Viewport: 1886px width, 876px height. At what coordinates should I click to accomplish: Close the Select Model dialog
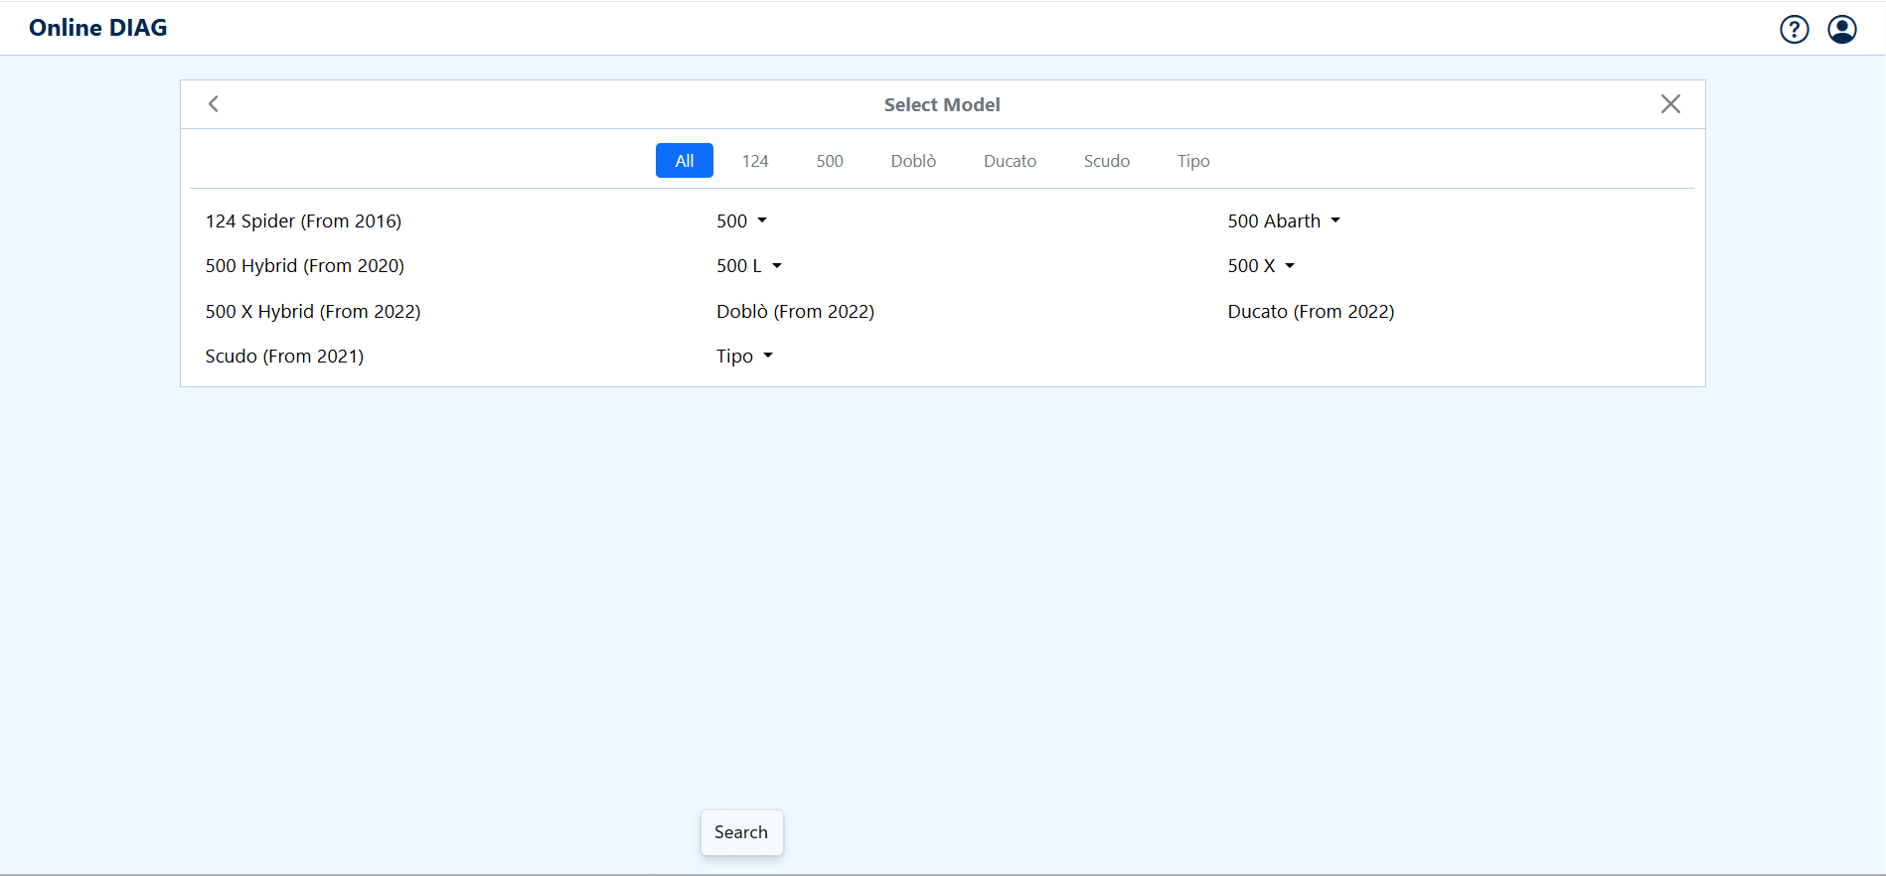click(x=1669, y=104)
